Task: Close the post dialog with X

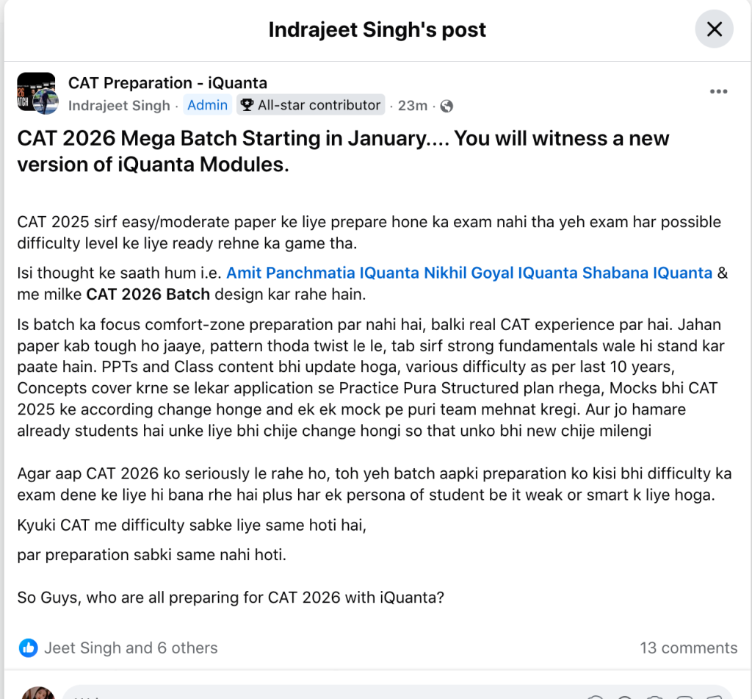Action: click(x=714, y=29)
